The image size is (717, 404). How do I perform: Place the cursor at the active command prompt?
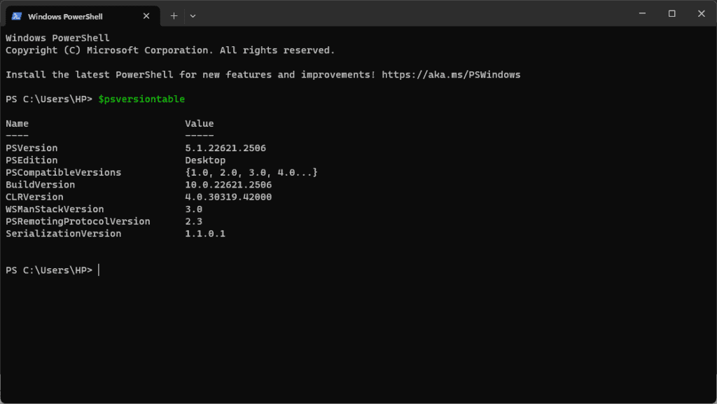pos(97,270)
